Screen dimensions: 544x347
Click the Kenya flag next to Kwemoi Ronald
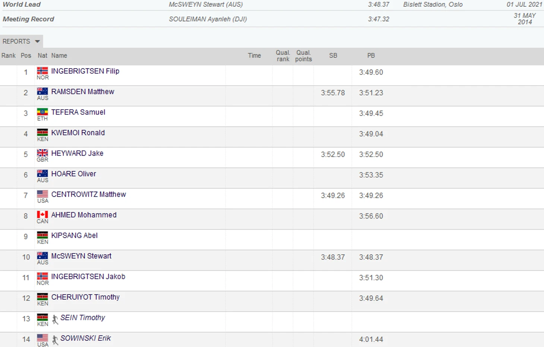[42, 132]
